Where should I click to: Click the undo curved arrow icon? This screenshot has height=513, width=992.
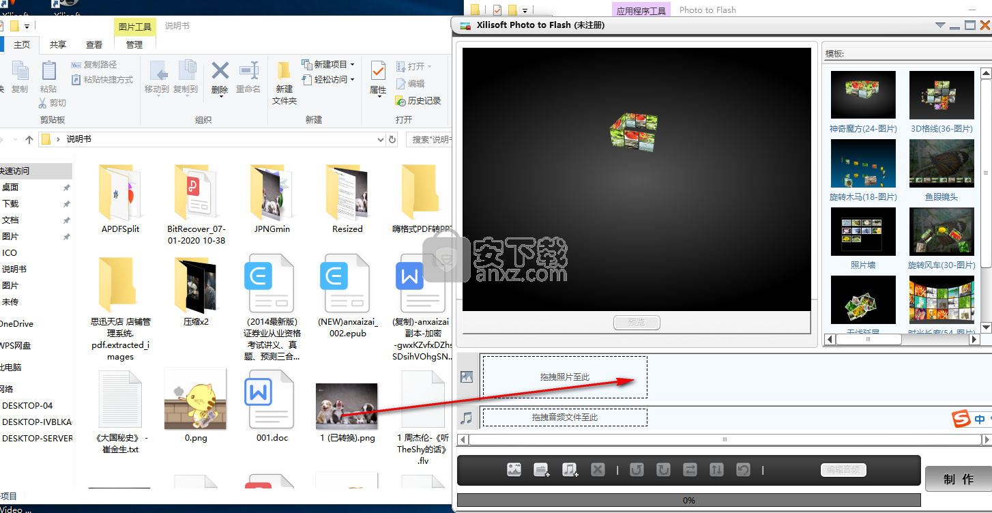pyautogui.click(x=743, y=469)
